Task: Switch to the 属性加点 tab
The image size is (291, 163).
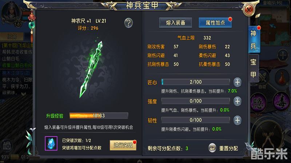Action: click(x=215, y=23)
